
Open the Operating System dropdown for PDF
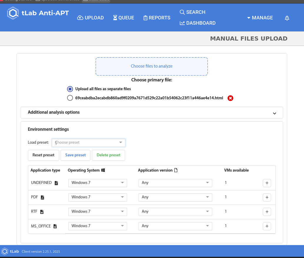tap(97, 197)
